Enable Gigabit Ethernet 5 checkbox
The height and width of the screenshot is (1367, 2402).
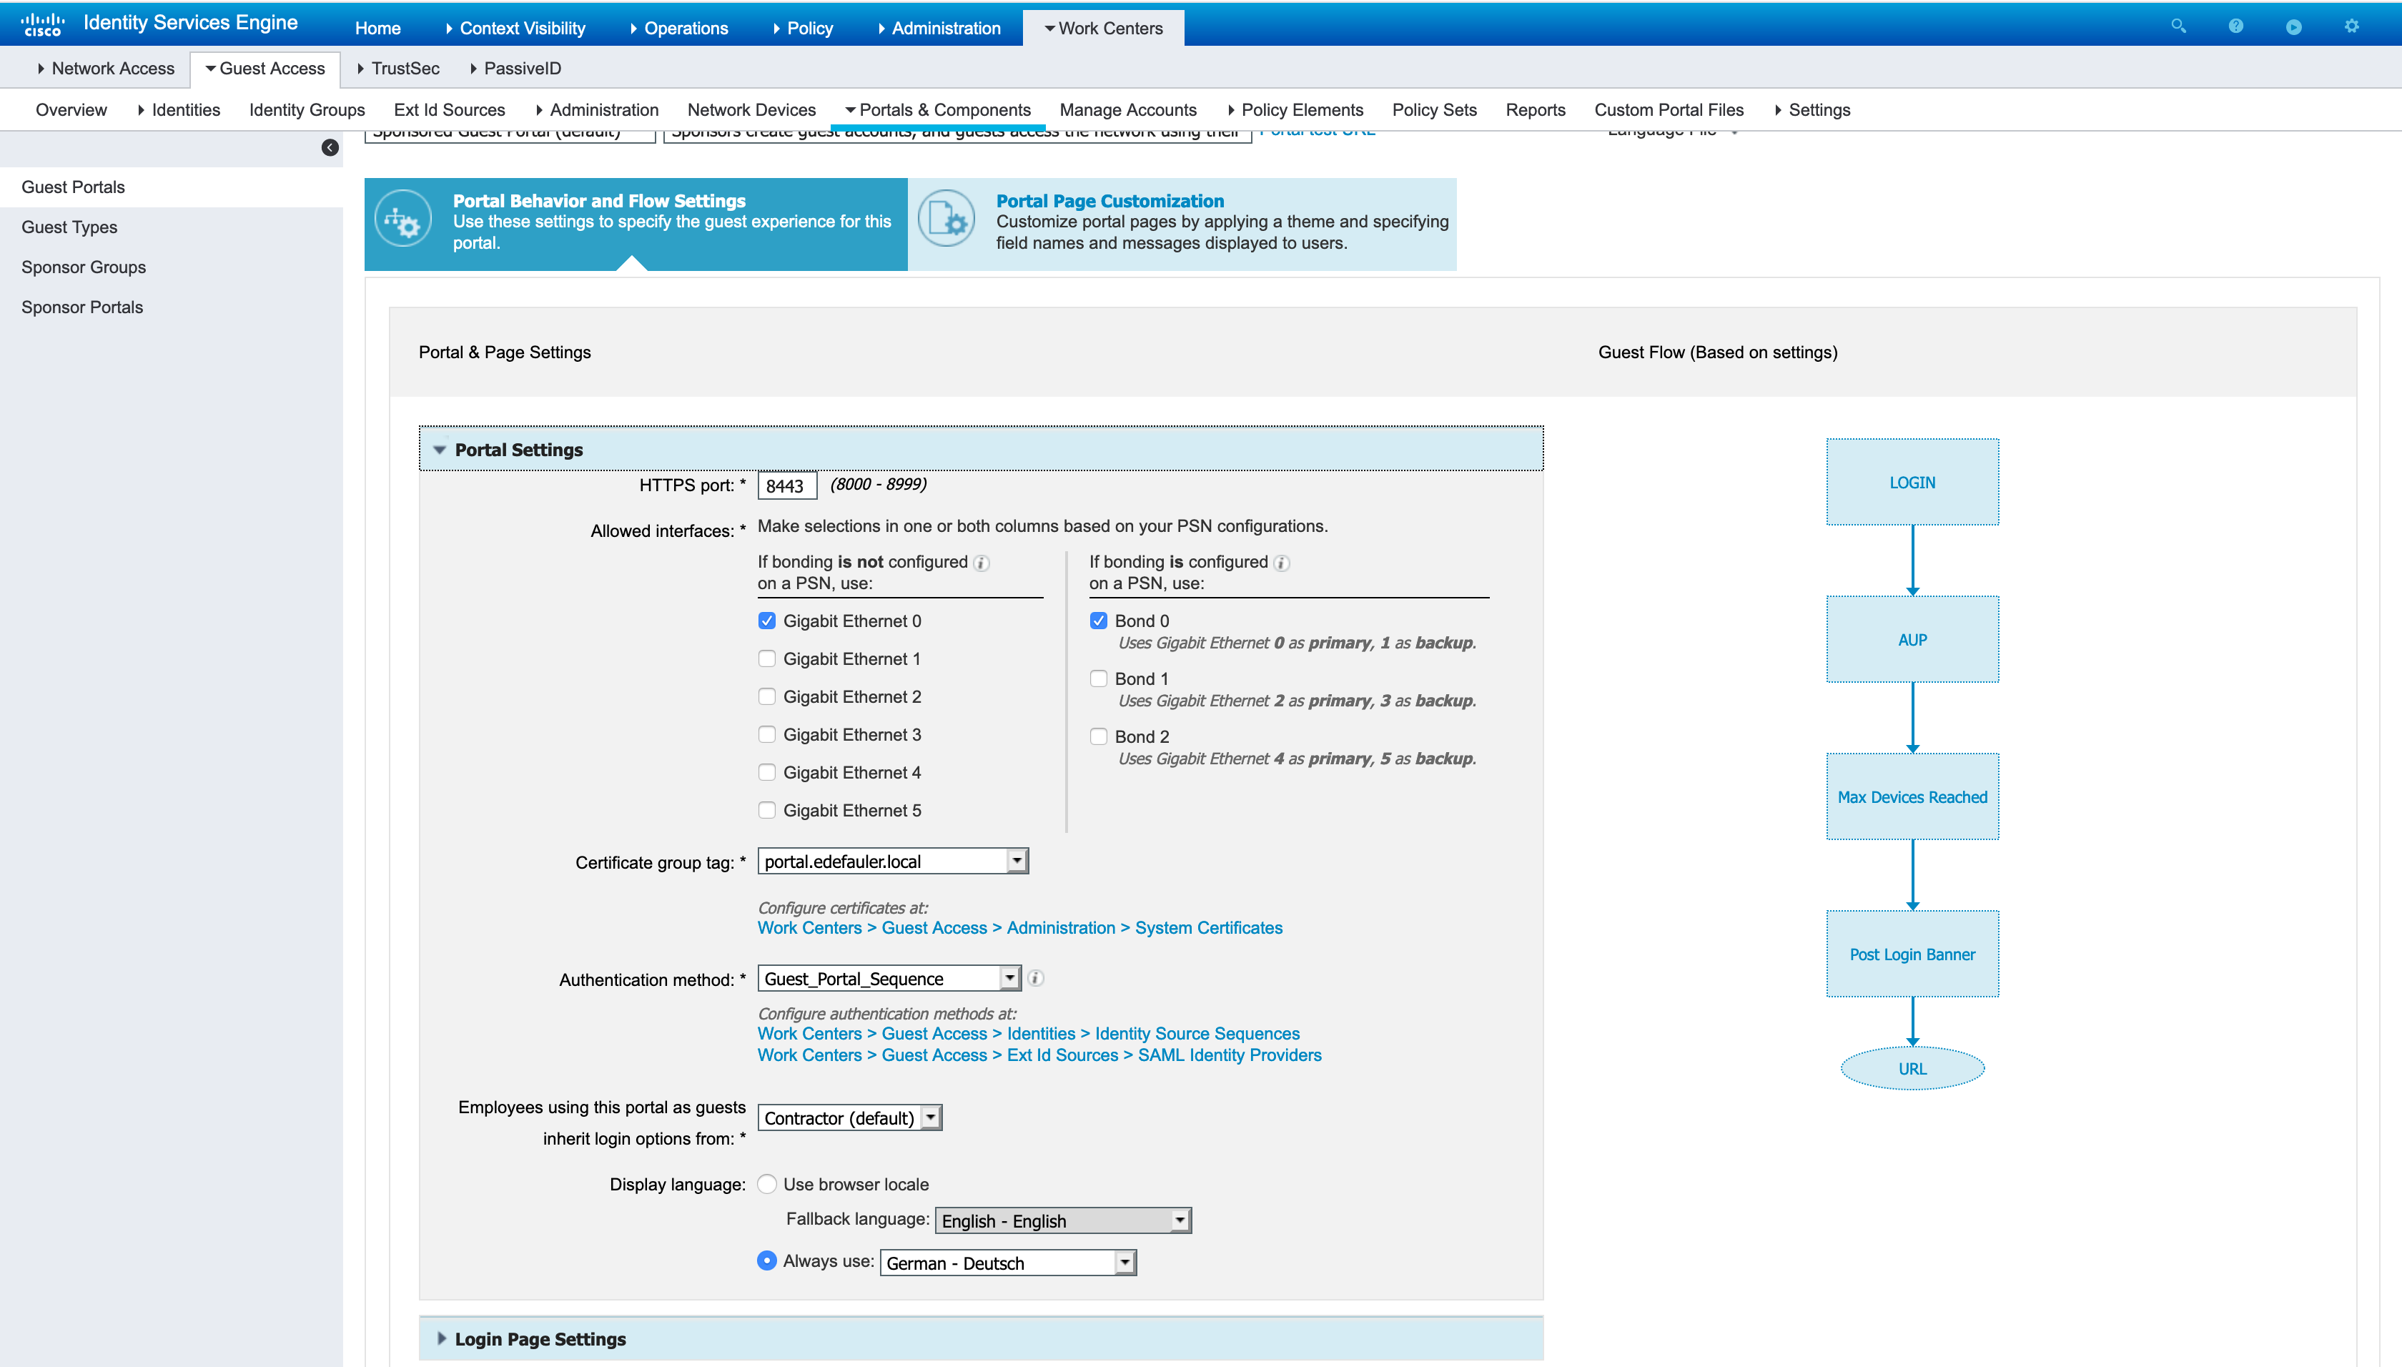pos(767,810)
